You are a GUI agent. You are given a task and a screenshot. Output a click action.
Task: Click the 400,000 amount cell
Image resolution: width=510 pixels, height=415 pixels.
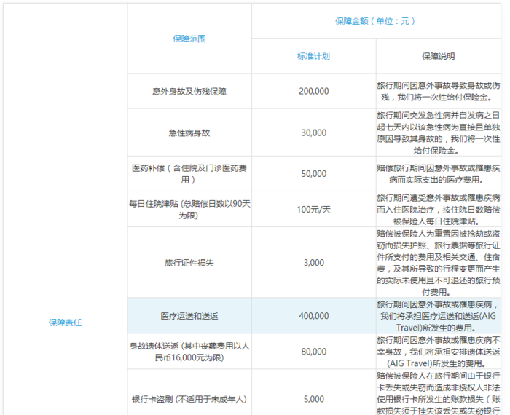(313, 316)
